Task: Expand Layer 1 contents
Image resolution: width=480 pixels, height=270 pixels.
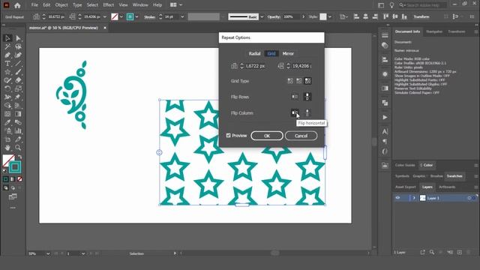Action: tap(414, 198)
